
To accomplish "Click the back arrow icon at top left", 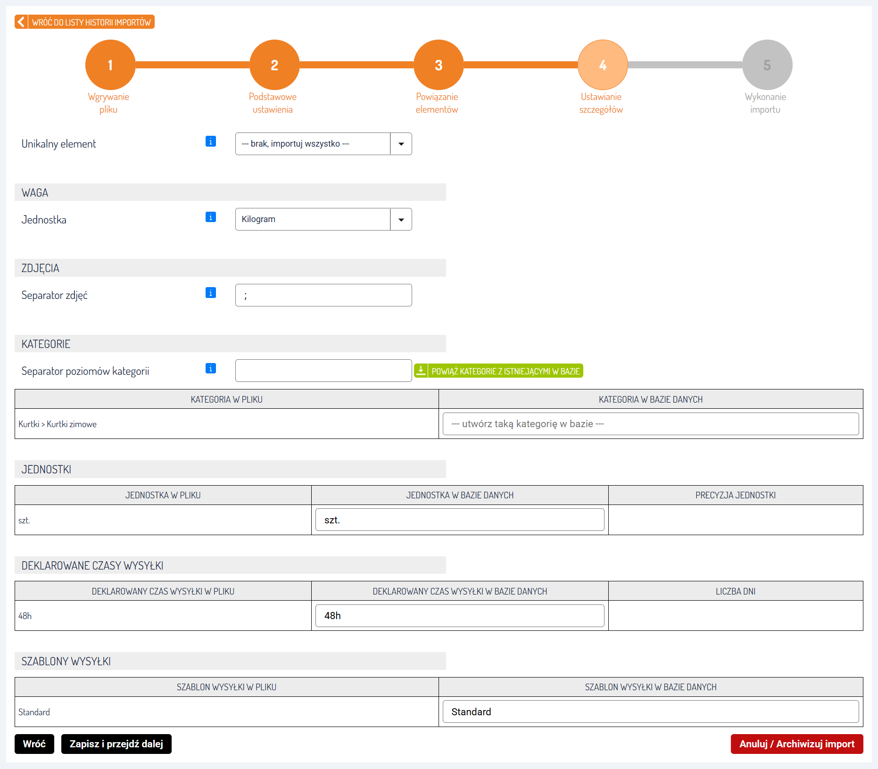I will pyautogui.click(x=21, y=22).
